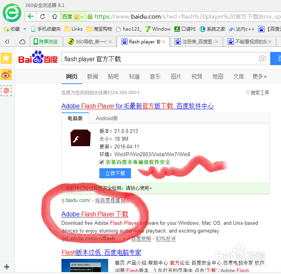The height and width of the screenshot is (274, 281).
Task: Open the 百度 证 certificate dropdown
Action: [x=73, y=17]
